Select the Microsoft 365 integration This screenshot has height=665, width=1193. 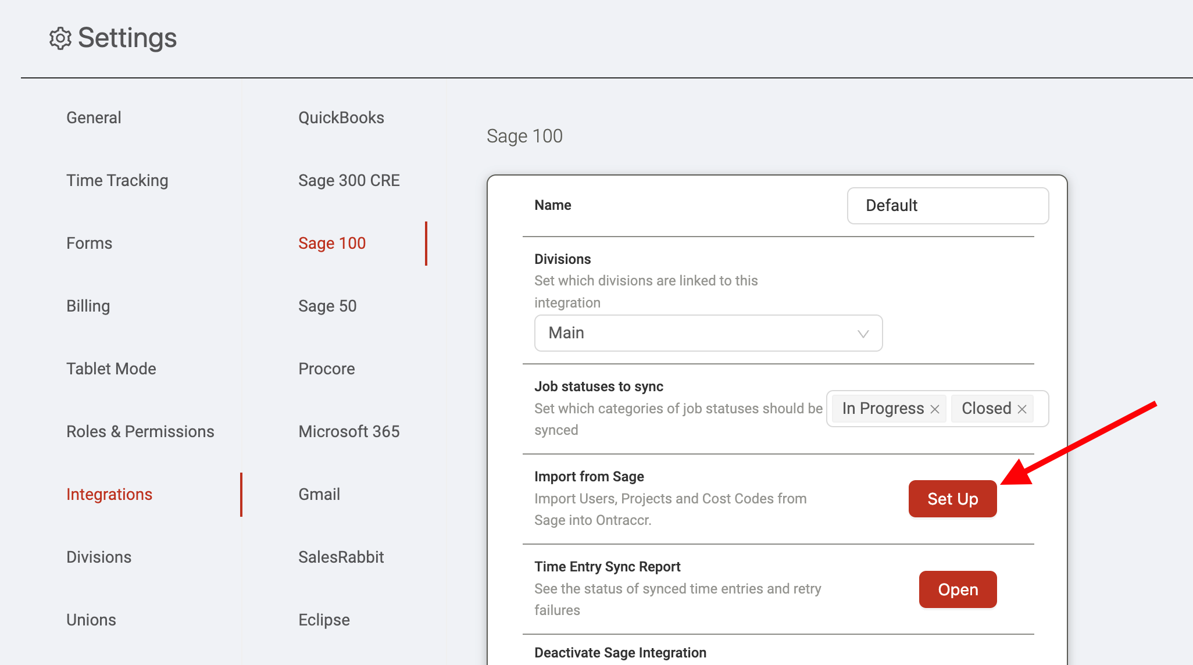click(x=349, y=431)
